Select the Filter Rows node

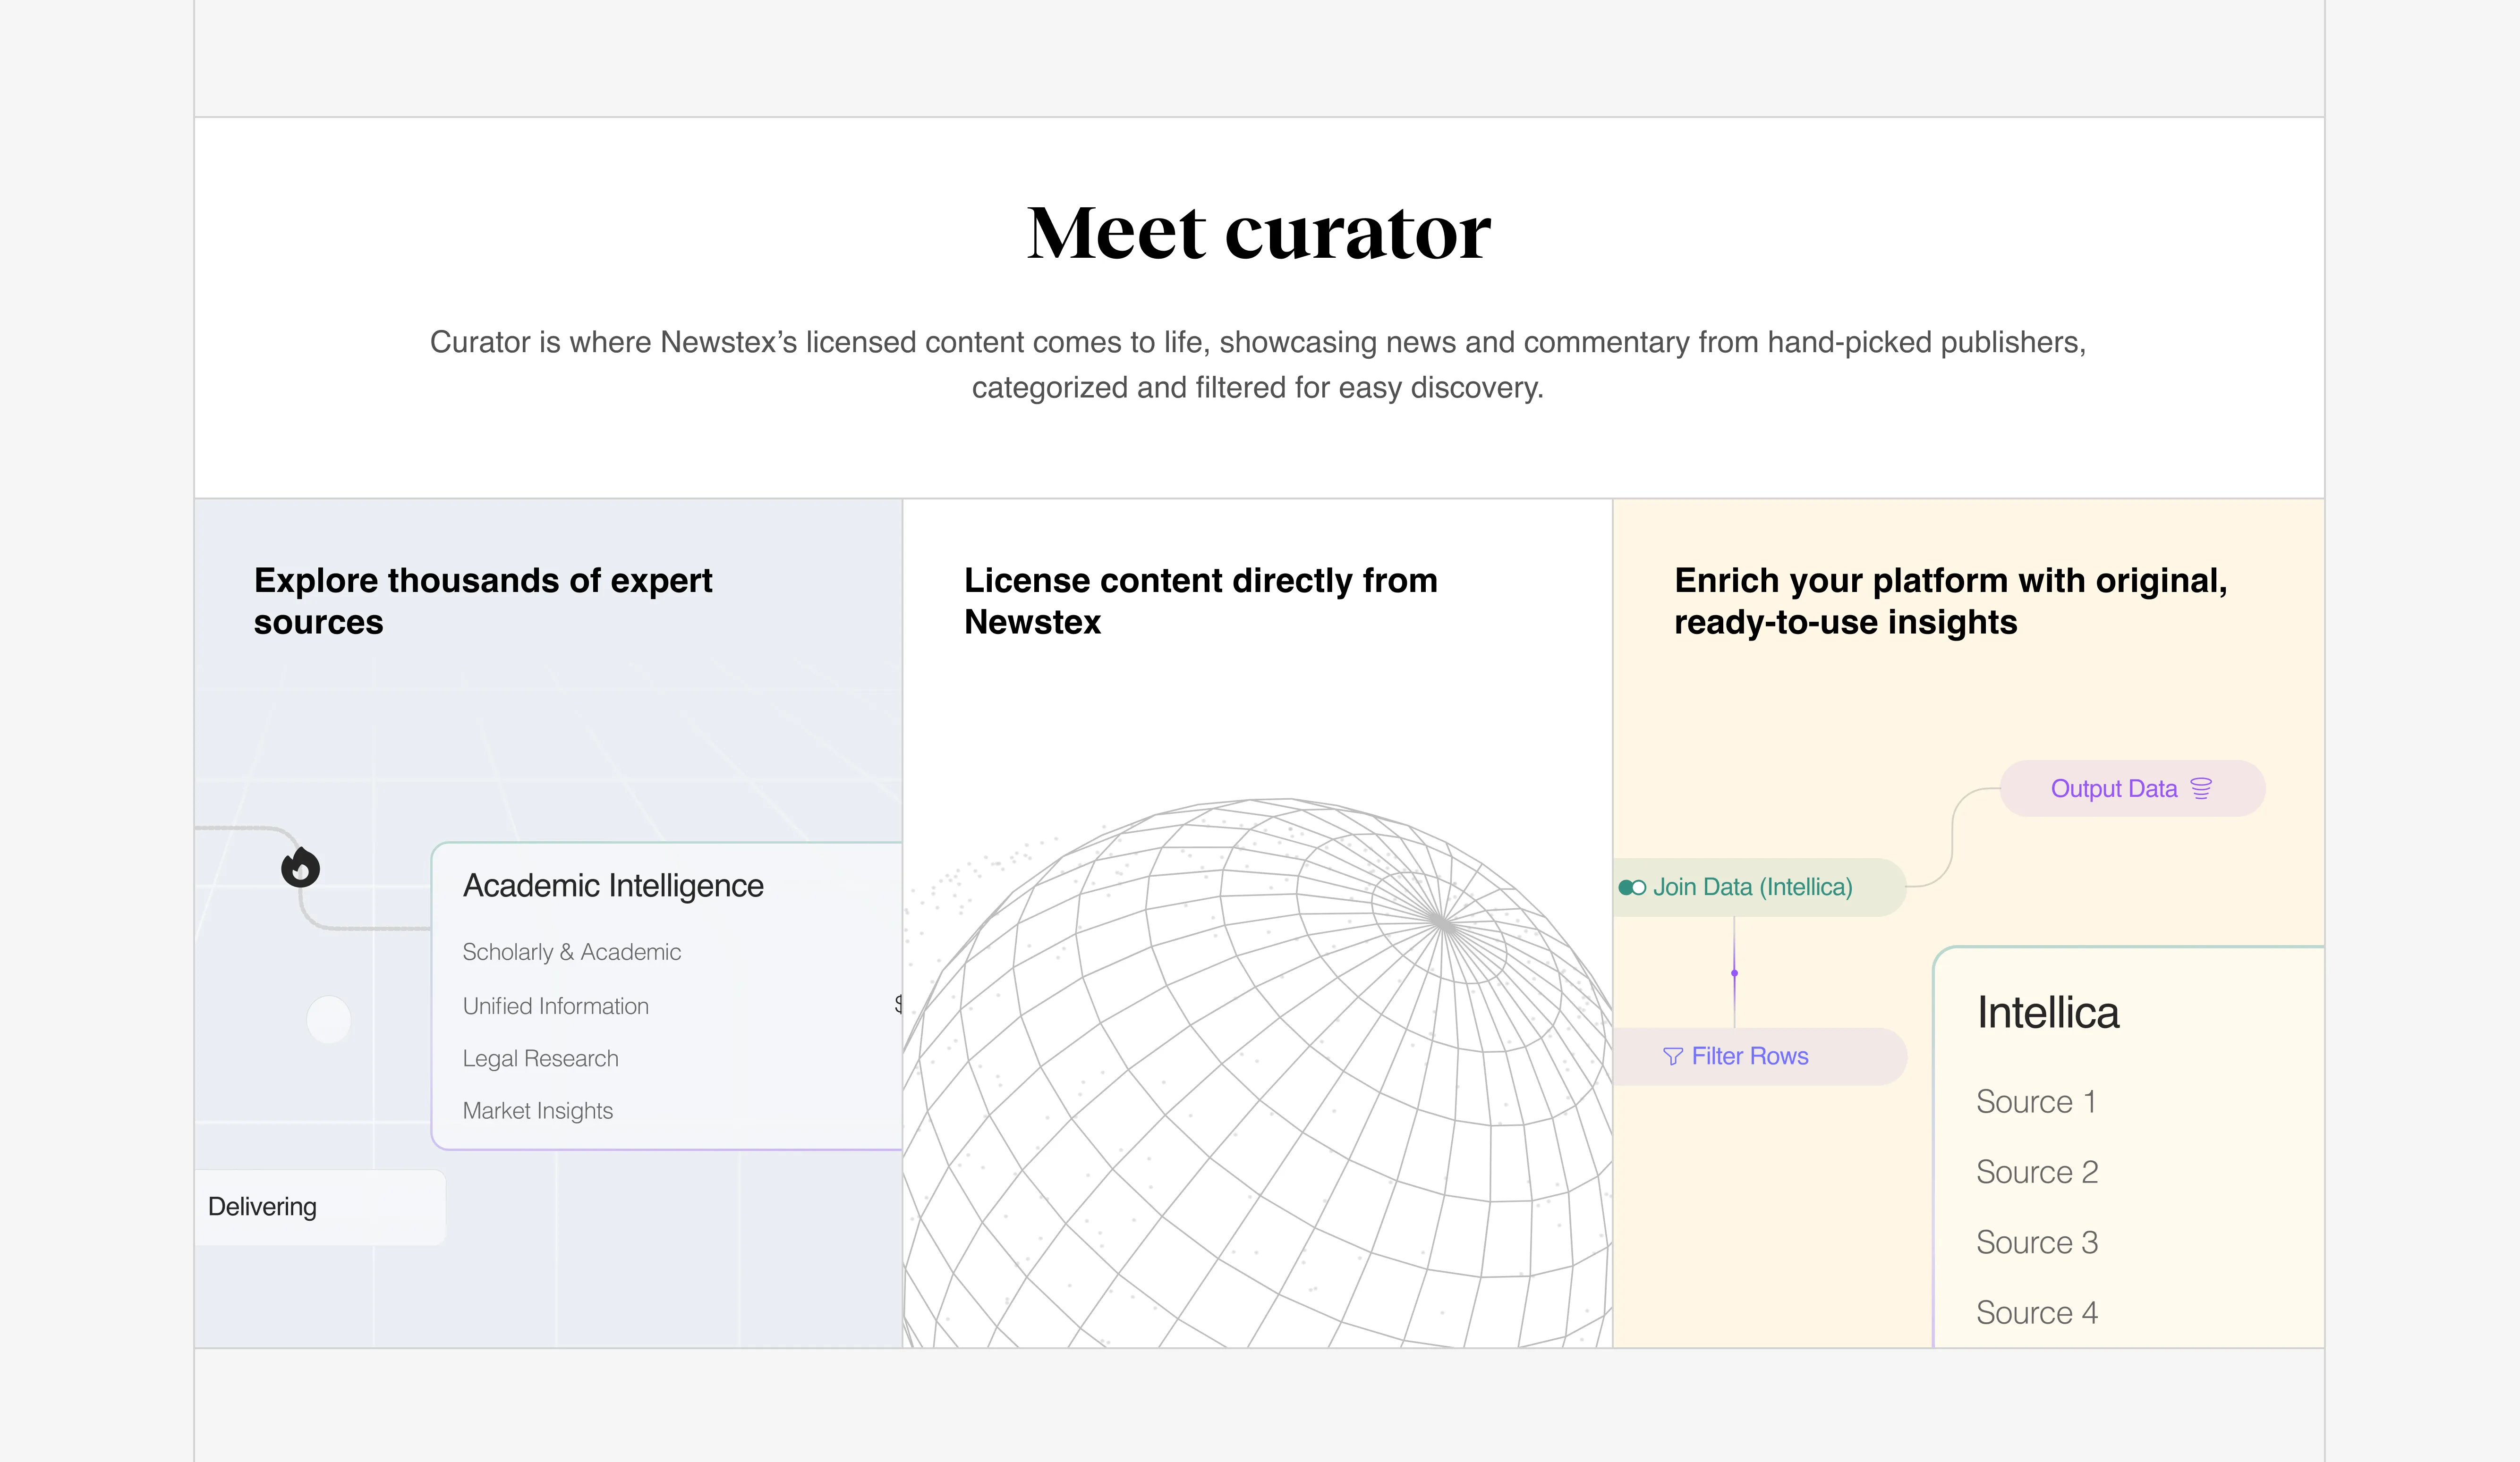coord(1760,1056)
